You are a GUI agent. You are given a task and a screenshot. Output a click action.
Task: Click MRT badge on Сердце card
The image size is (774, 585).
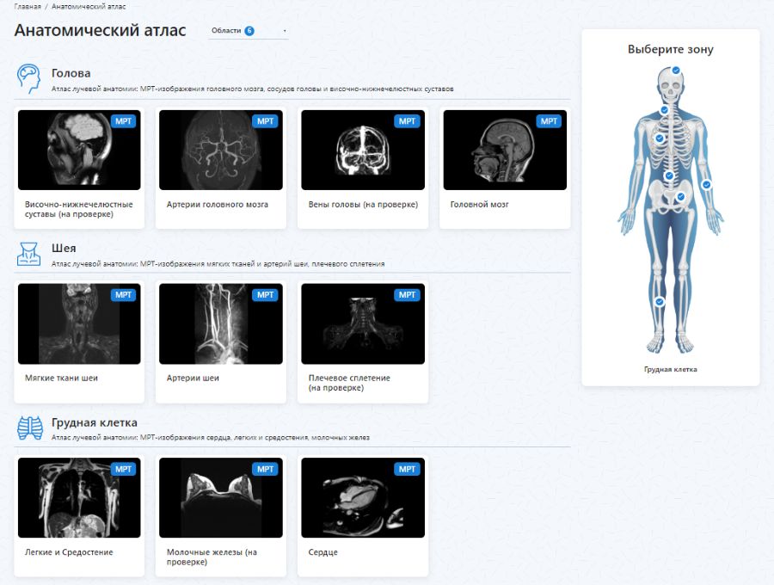[407, 469]
